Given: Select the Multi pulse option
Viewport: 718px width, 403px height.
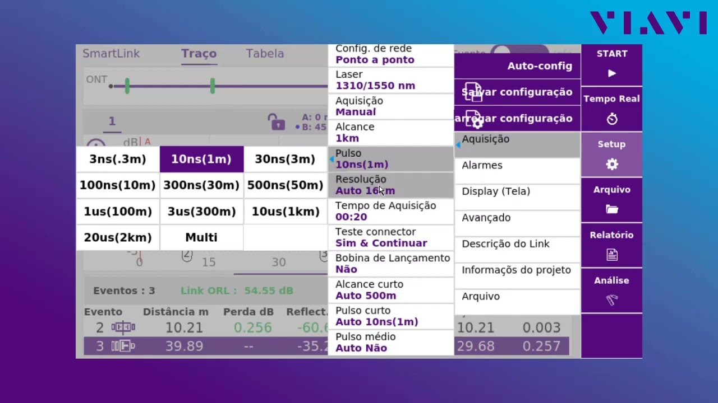Looking at the screenshot, I should [x=201, y=238].
